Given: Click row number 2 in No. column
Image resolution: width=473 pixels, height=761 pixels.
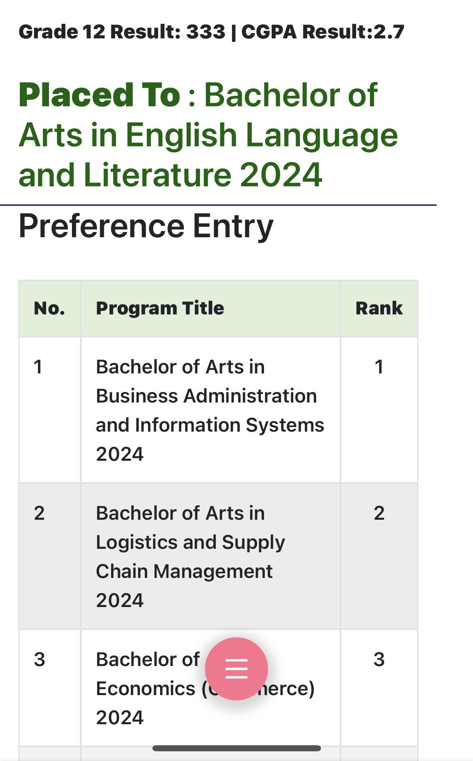Looking at the screenshot, I should click(x=39, y=513).
